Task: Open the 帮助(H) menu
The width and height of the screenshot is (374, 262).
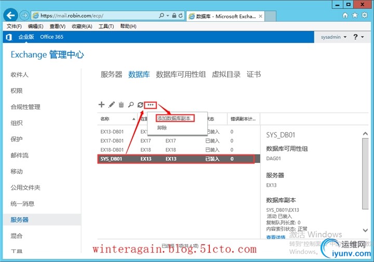Action: (x=128, y=26)
